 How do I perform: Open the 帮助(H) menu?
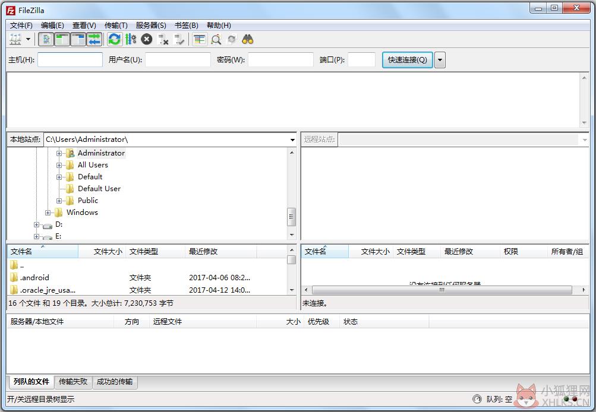click(219, 26)
